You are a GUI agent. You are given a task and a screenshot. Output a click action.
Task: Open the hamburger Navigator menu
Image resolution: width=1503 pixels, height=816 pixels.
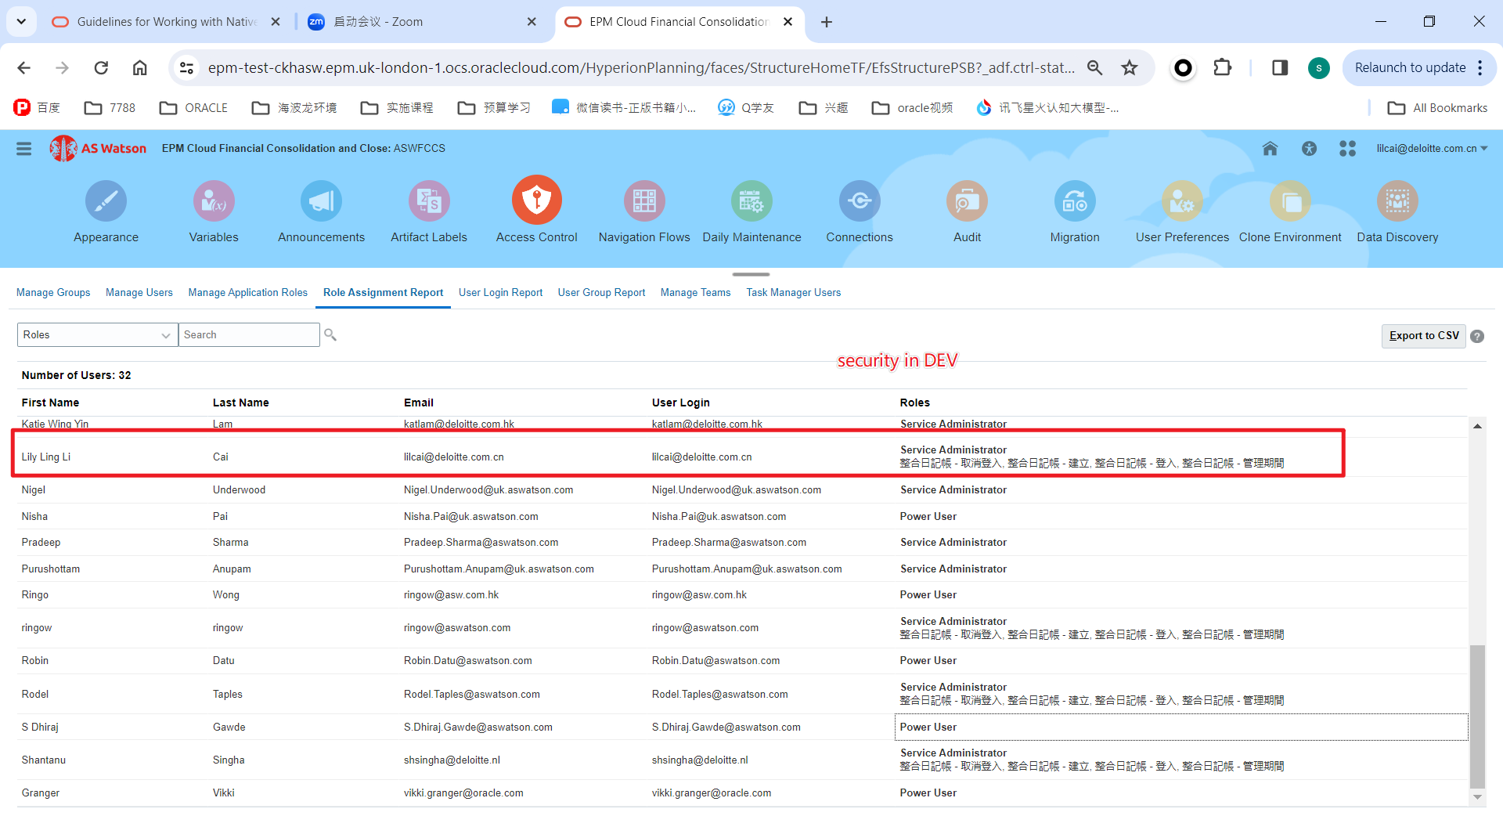pyautogui.click(x=24, y=148)
